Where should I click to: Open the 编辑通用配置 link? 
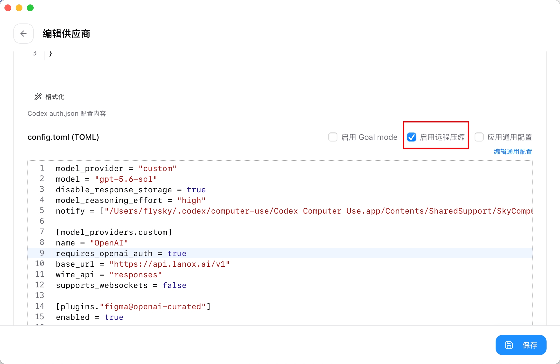pyautogui.click(x=513, y=152)
